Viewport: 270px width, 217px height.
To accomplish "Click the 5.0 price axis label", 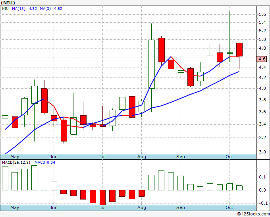I will tap(262, 39).
